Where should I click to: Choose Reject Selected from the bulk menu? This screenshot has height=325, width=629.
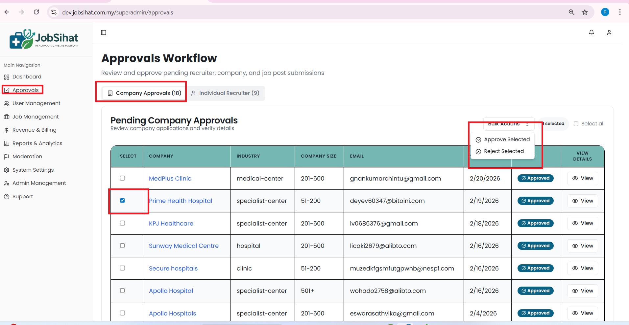500,151
